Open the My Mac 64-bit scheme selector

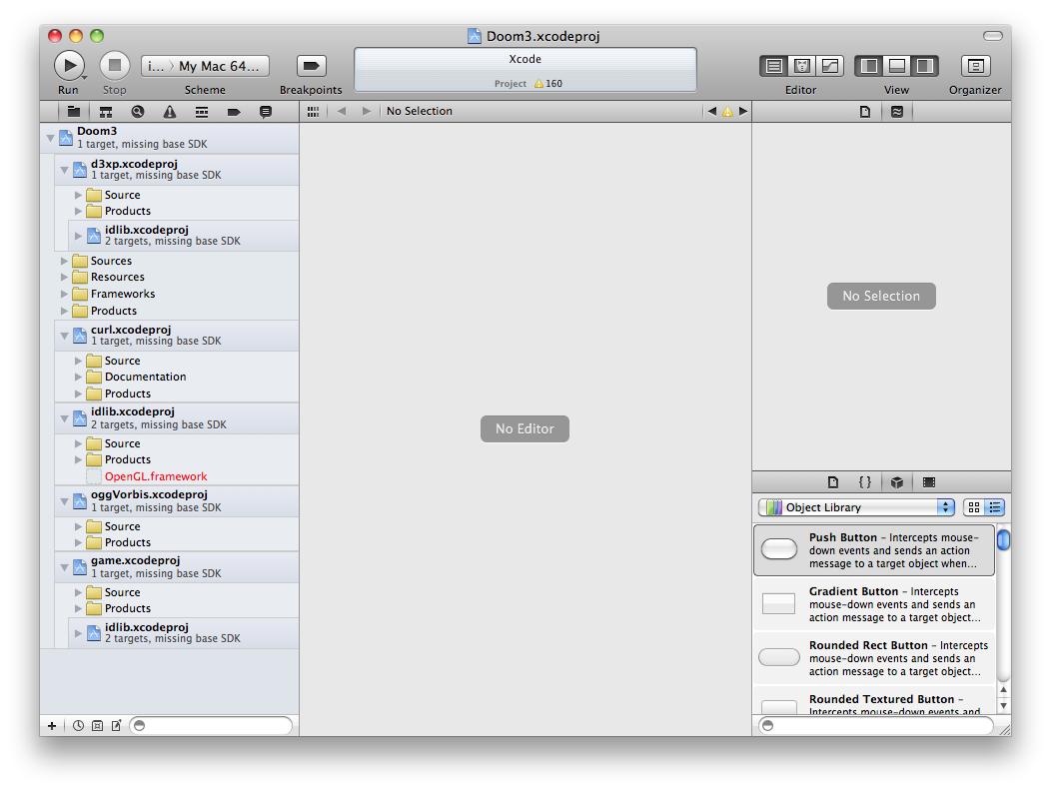tap(205, 66)
